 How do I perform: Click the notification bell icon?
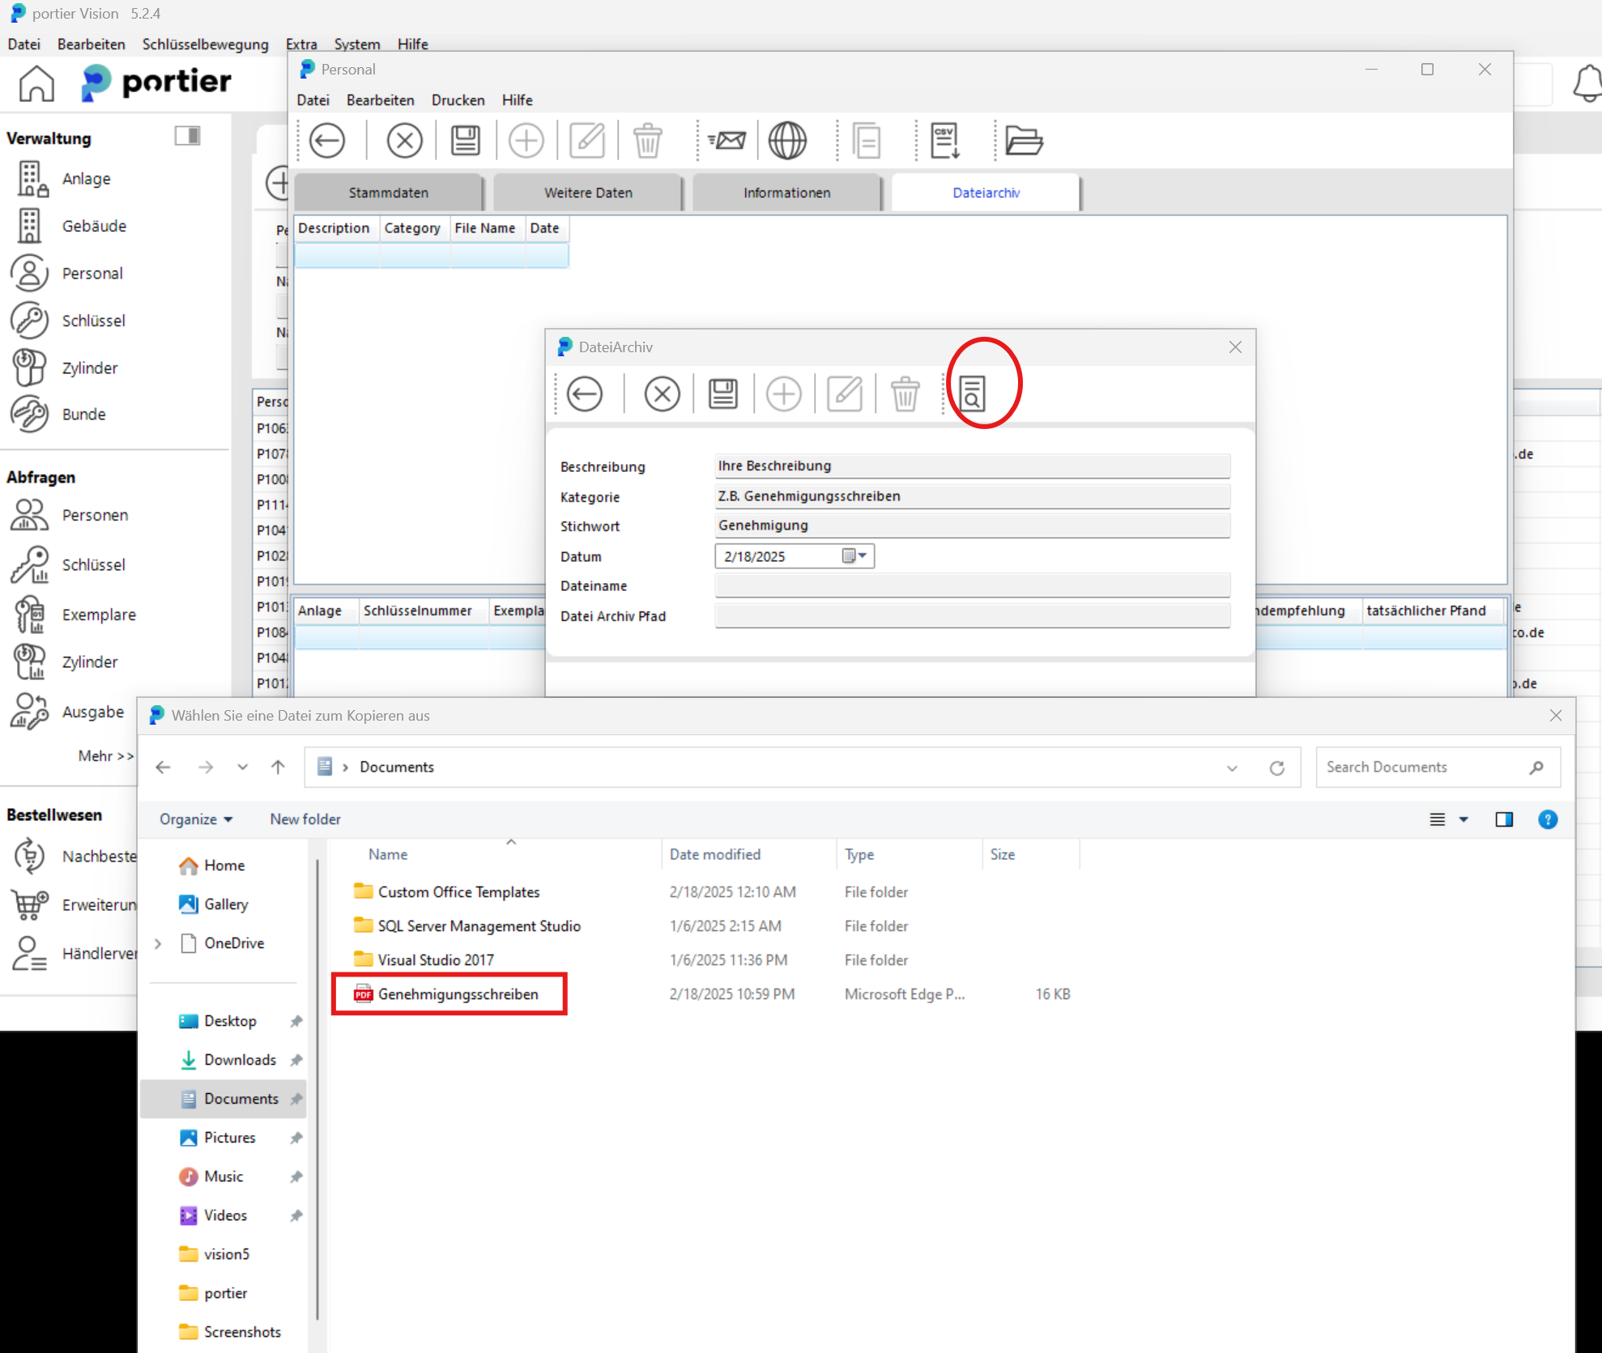[1587, 83]
